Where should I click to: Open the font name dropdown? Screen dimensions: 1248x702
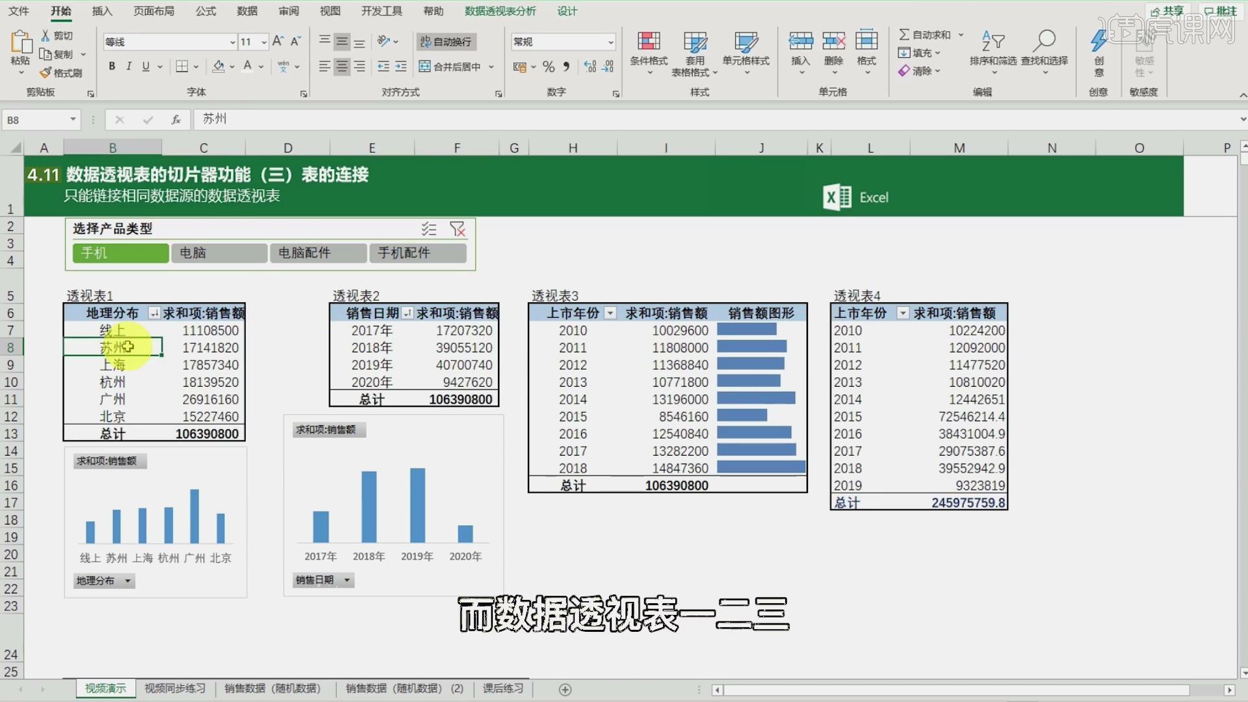click(233, 42)
